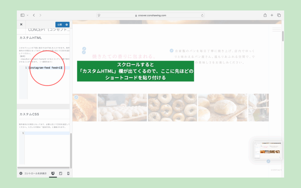Click the croover.conohawing.com address bar
301x188 pixels.
(150, 15)
